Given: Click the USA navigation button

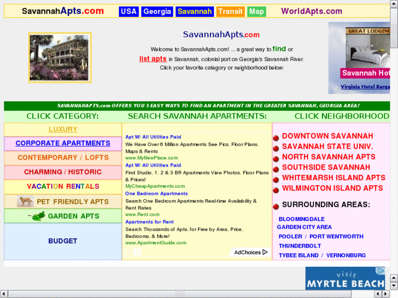Looking at the screenshot, I should coord(129,11).
